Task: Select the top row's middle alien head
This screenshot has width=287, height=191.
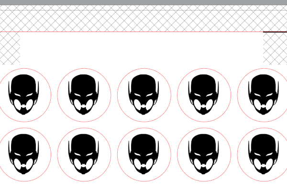Action: tap(143, 95)
